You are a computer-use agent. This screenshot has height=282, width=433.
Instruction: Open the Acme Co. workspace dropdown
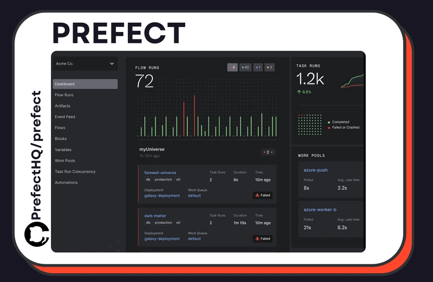[86, 63]
